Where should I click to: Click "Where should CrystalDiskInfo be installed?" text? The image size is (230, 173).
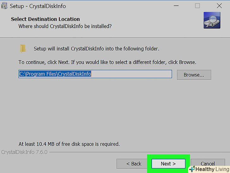(65, 26)
